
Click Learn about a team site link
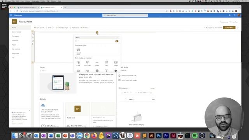click(128, 76)
